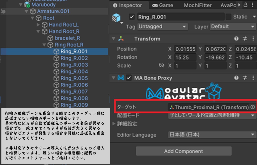
Task: Show more hidden tabs arrow
Action: coord(239,5)
